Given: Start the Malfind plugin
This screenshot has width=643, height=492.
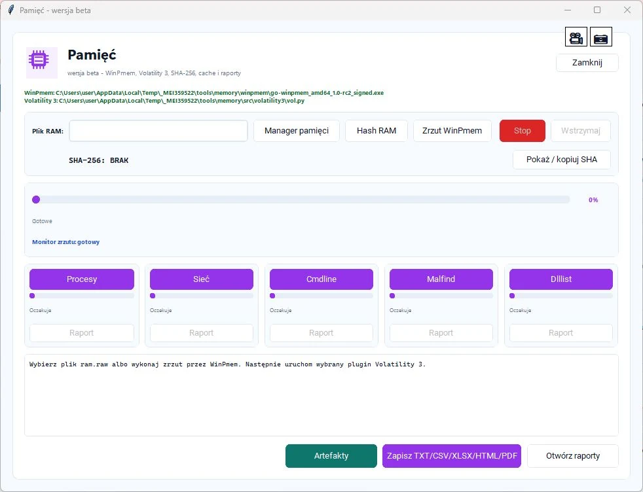Looking at the screenshot, I should [441, 279].
